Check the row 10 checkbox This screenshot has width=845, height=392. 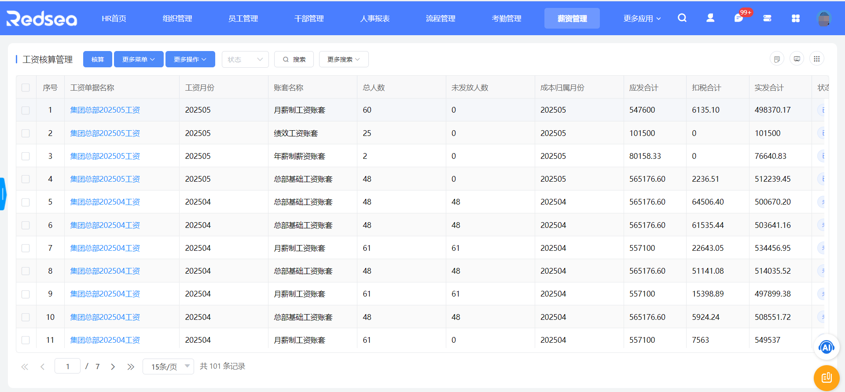pos(26,317)
